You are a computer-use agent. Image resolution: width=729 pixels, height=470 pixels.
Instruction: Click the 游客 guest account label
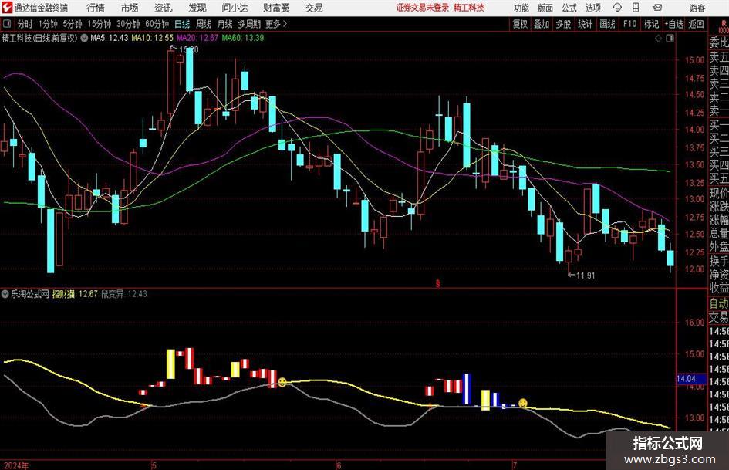coord(697,8)
